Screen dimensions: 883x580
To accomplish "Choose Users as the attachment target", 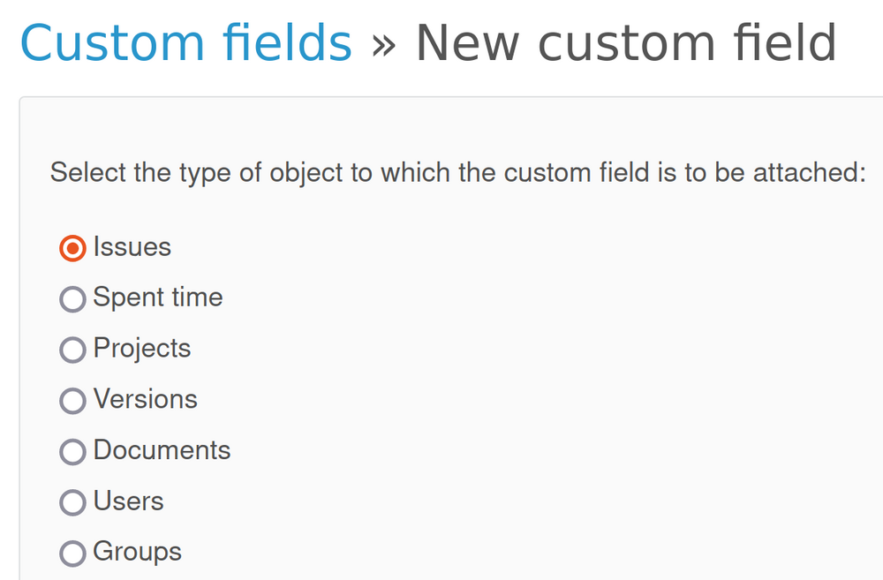I will (x=72, y=502).
